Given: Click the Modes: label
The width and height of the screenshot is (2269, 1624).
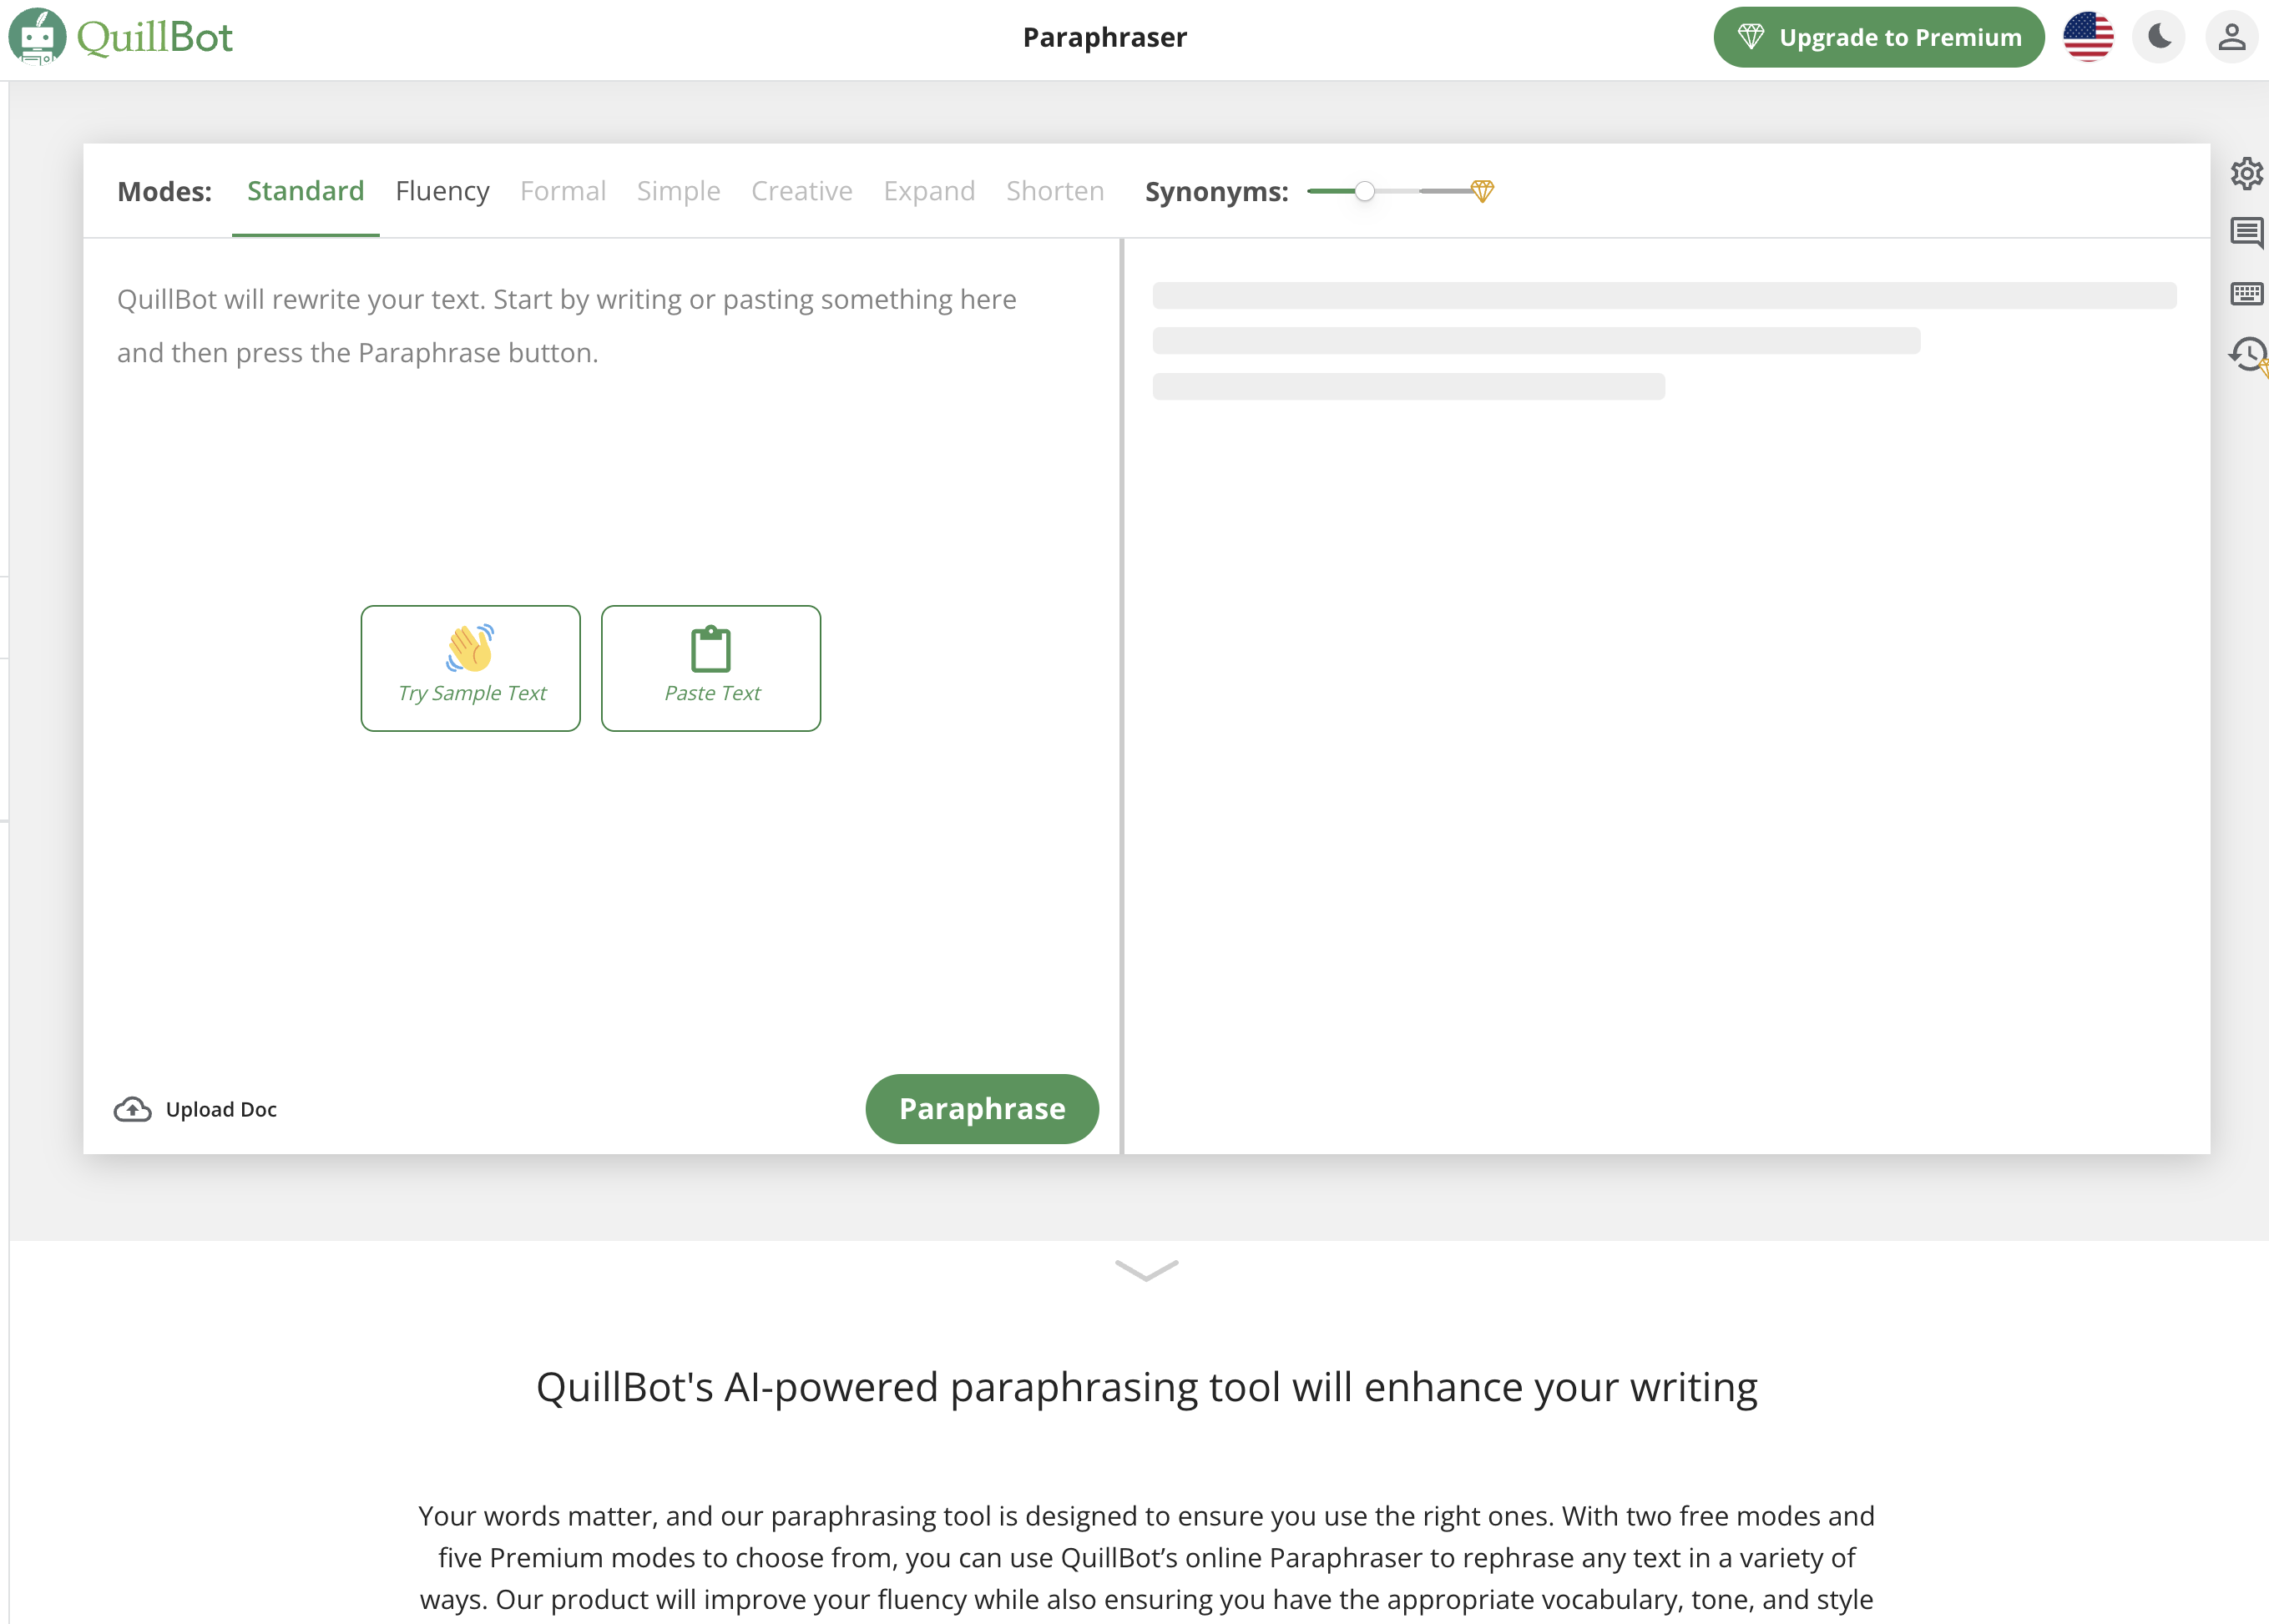Looking at the screenshot, I should point(165,191).
